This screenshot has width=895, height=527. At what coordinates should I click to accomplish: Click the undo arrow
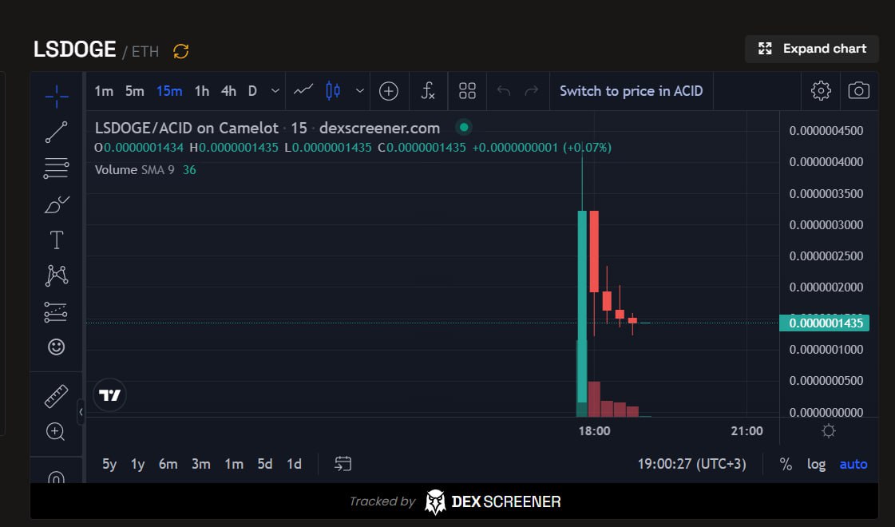click(x=504, y=91)
